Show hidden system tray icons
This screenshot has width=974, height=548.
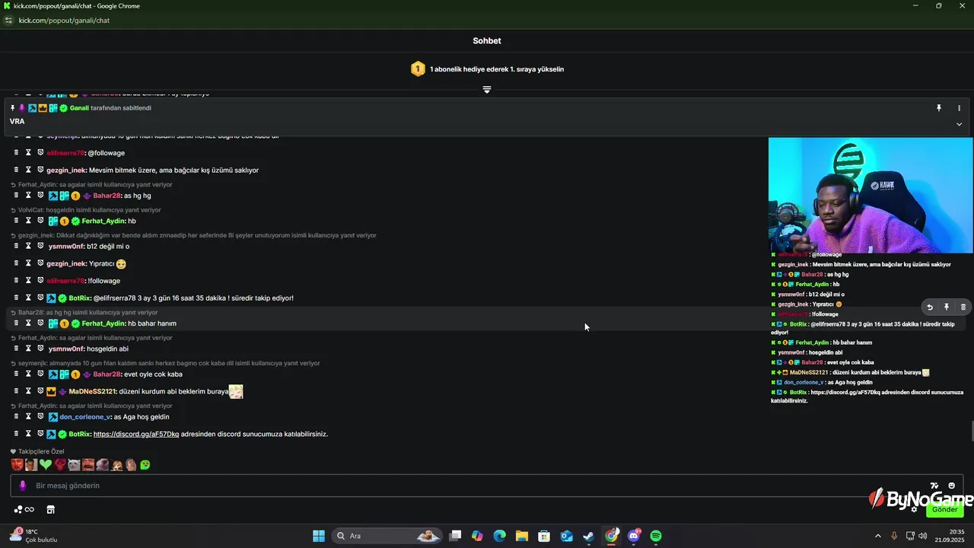877,536
